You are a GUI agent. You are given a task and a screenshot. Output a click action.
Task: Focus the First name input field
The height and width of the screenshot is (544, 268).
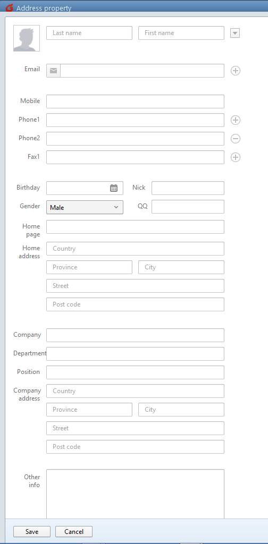click(x=181, y=33)
